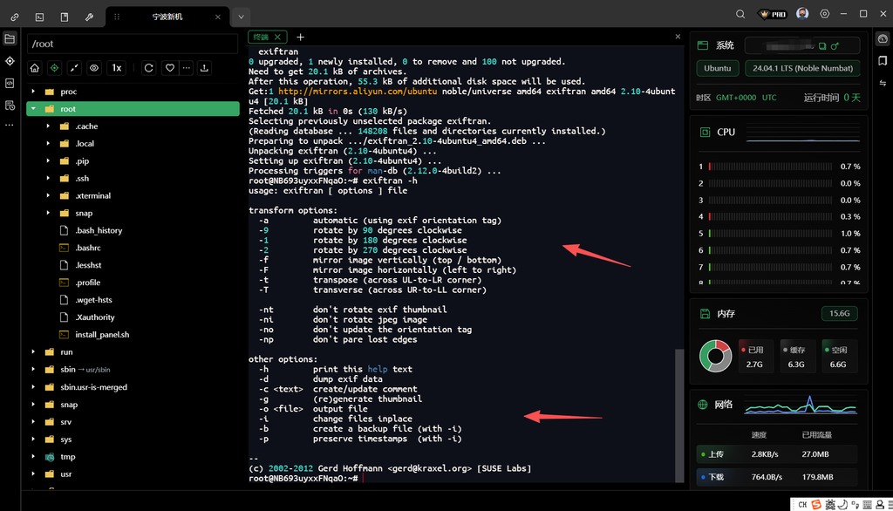This screenshot has height=511, width=893.
Task: Click the upload file button
Action: coord(204,68)
